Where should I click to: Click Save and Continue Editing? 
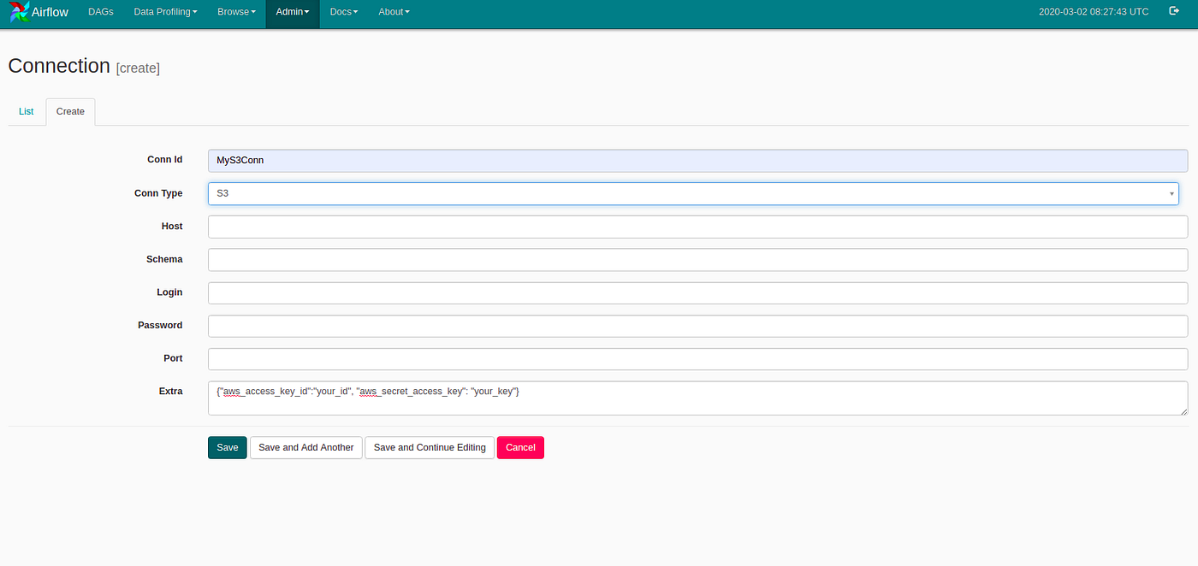point(429,447)
